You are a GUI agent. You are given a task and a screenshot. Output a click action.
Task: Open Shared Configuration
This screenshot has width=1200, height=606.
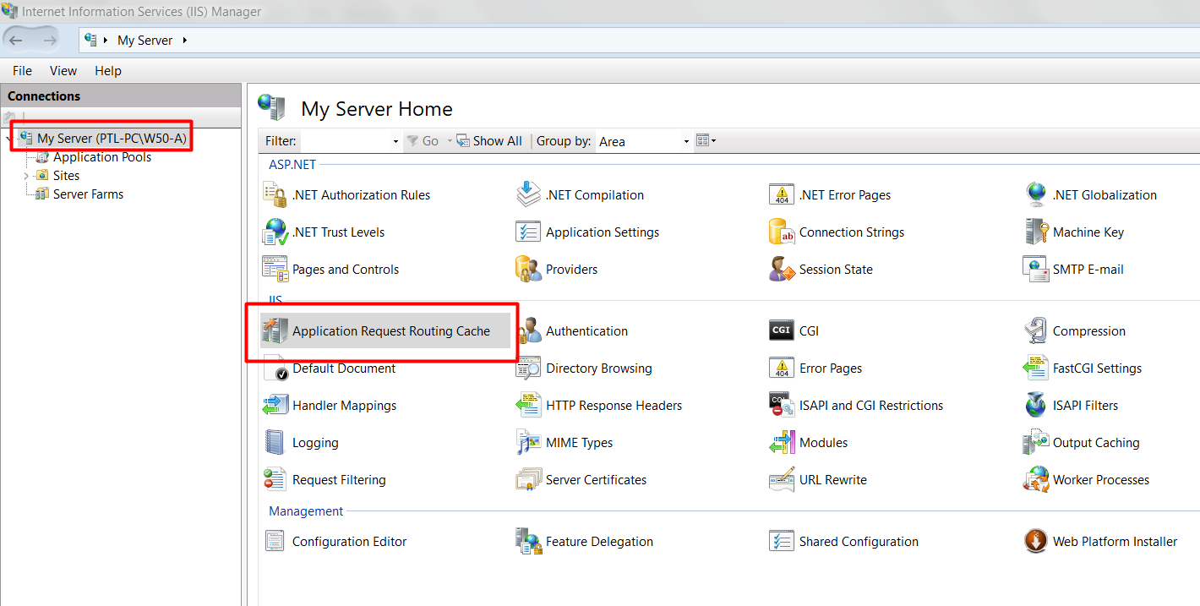pyautogui.click(x=845, y=542)
